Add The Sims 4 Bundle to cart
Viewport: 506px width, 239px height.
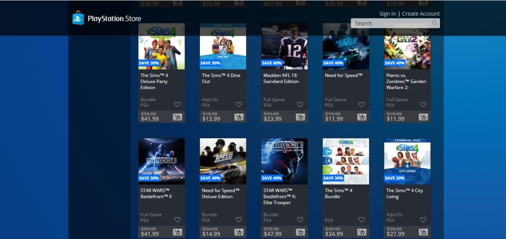361,233
